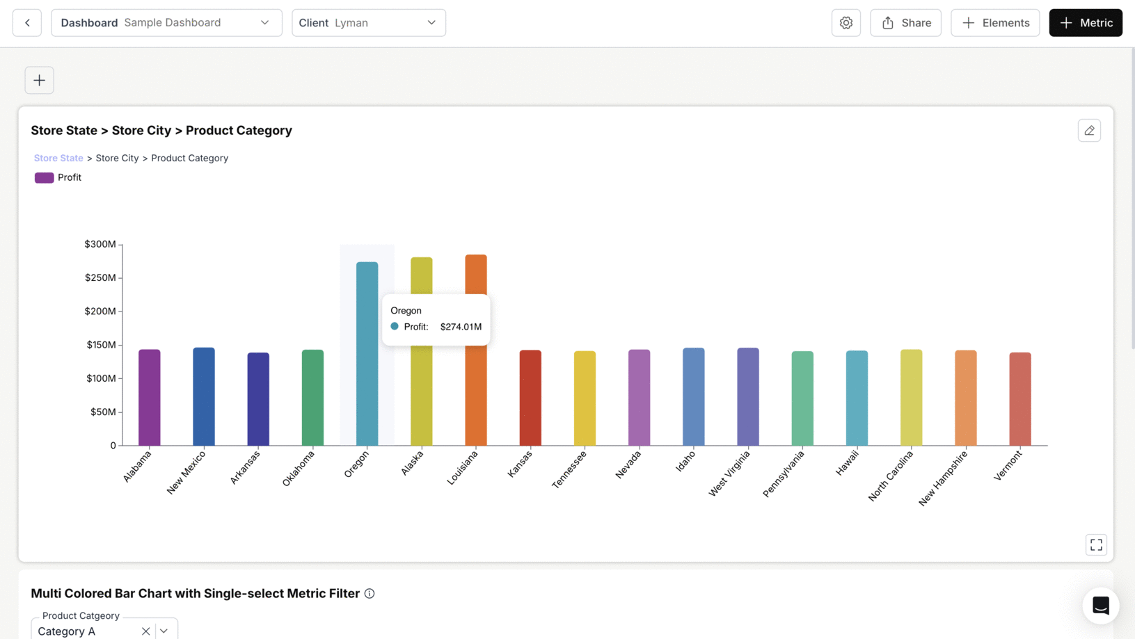Click the edit pencil on the chart card
This screenshot has height=639, width=1135.
[1089, 130]
